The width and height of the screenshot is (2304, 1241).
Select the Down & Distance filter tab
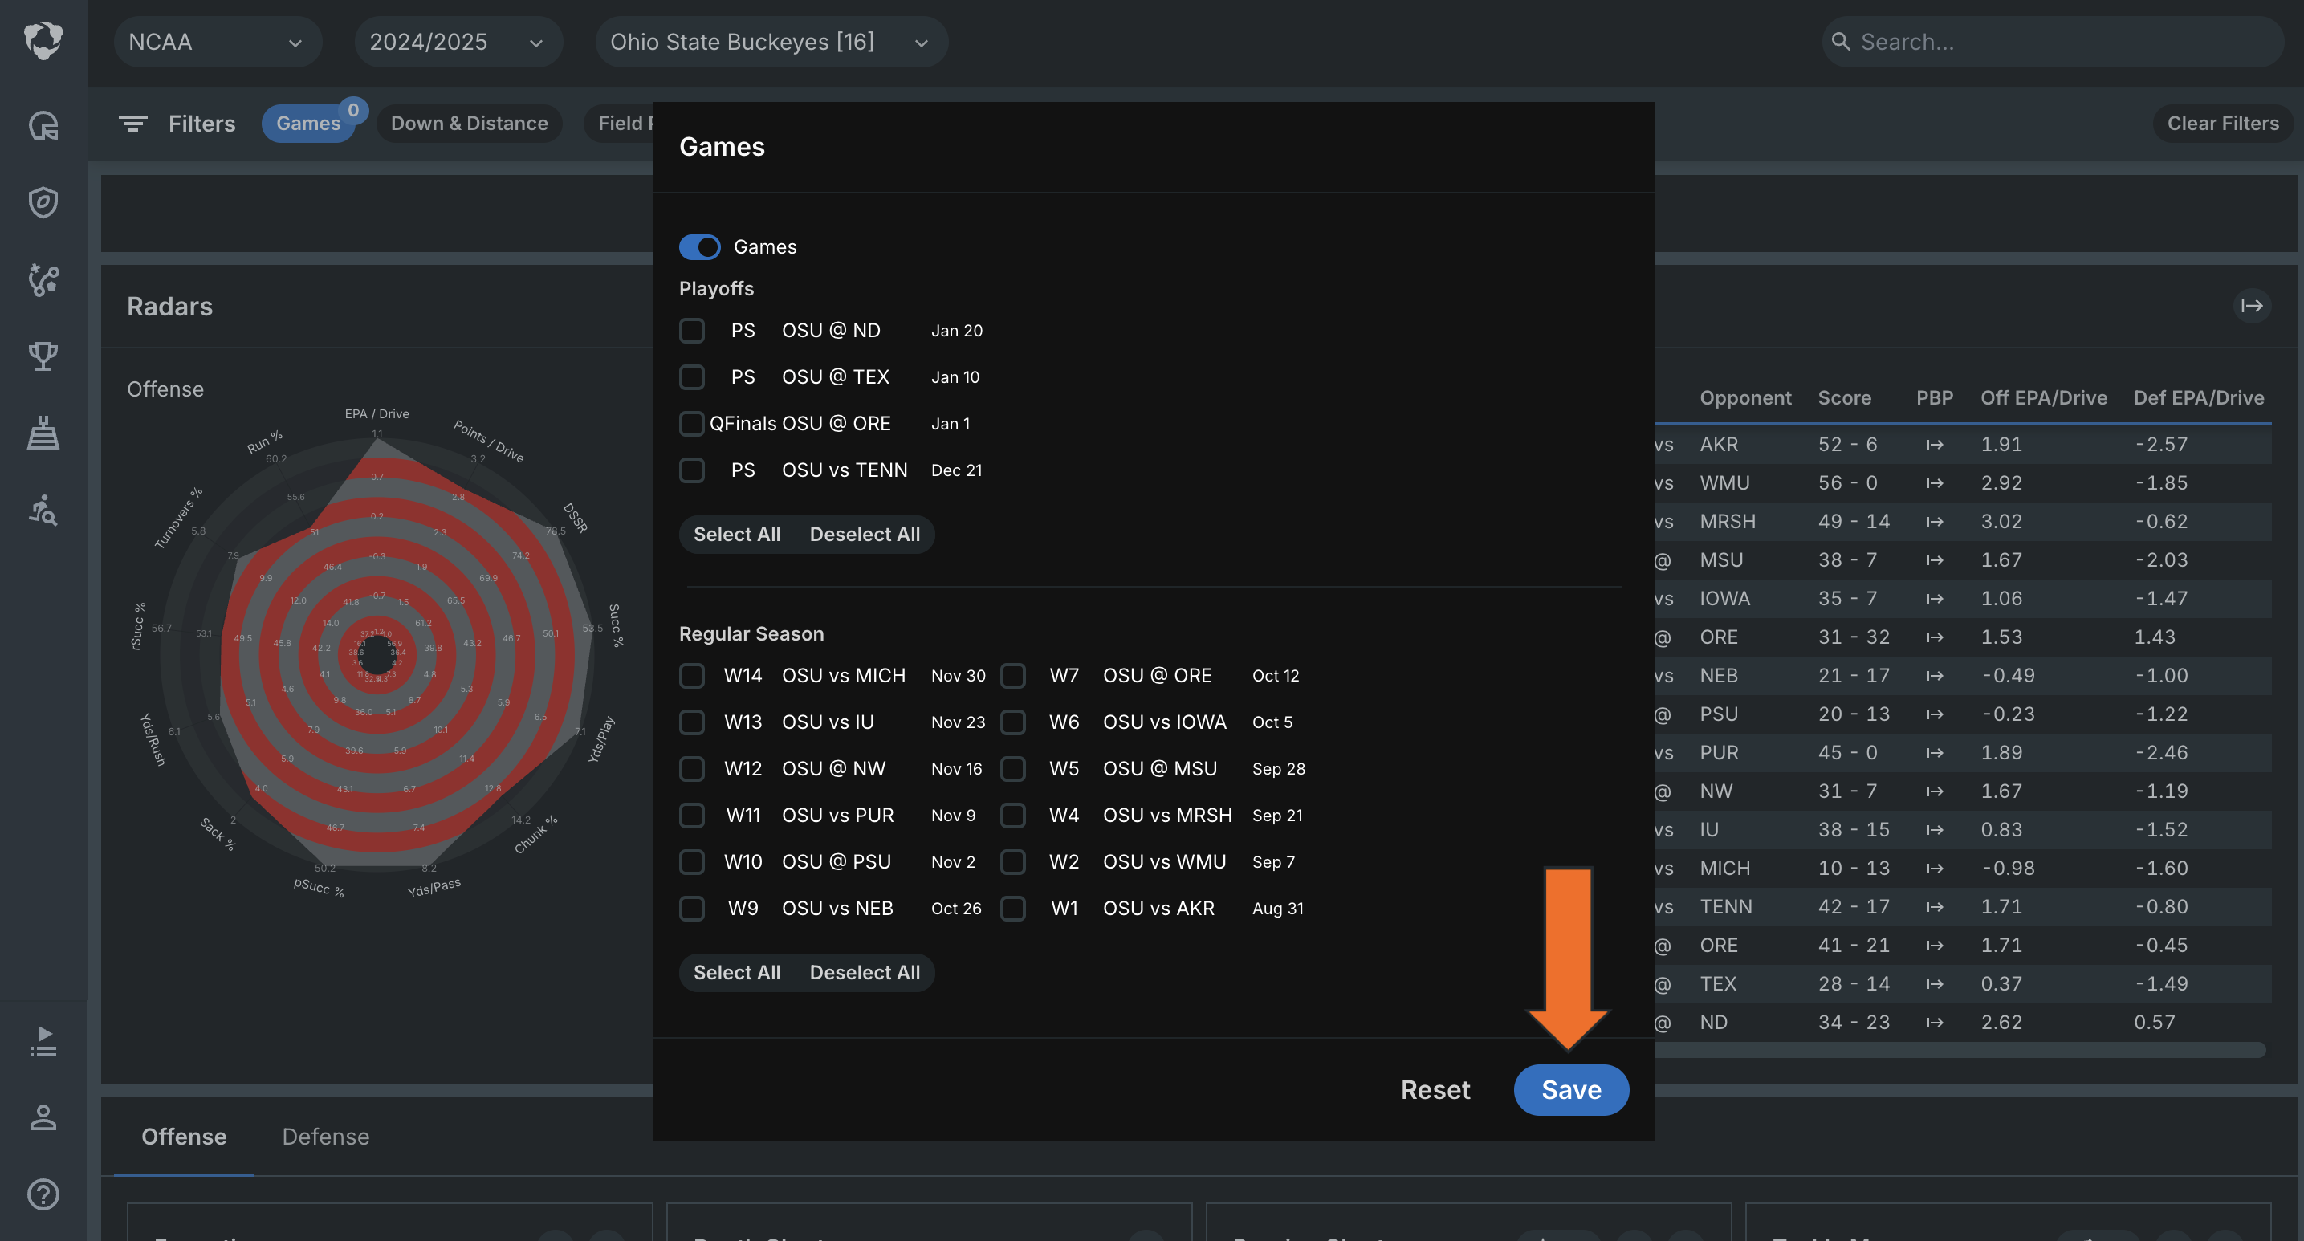[x=470, y=124]
